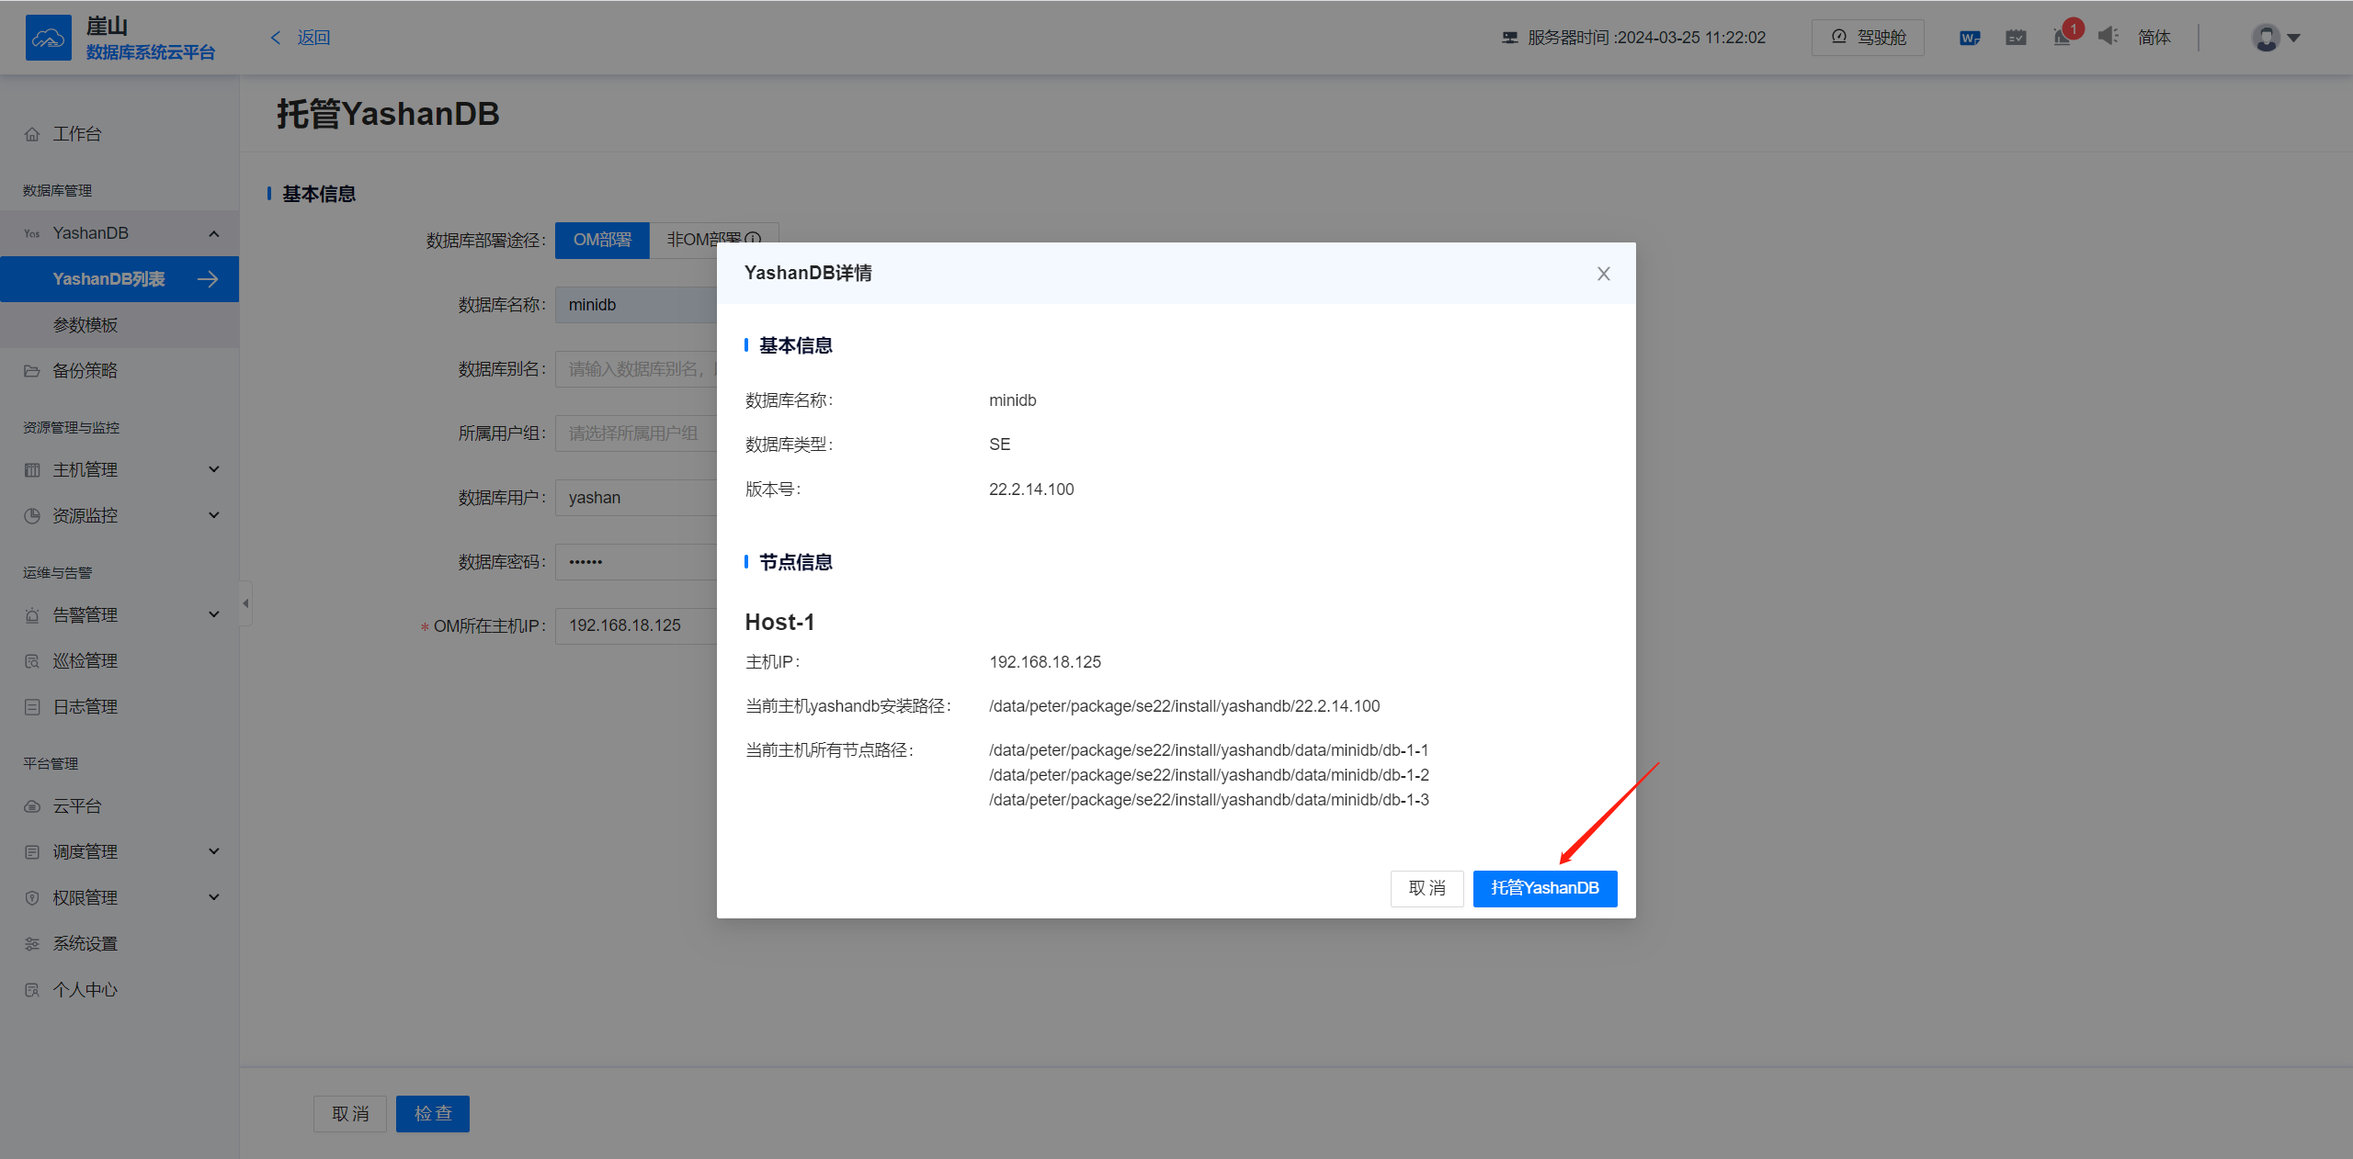Click the user avatar icon

(2266, 38)
